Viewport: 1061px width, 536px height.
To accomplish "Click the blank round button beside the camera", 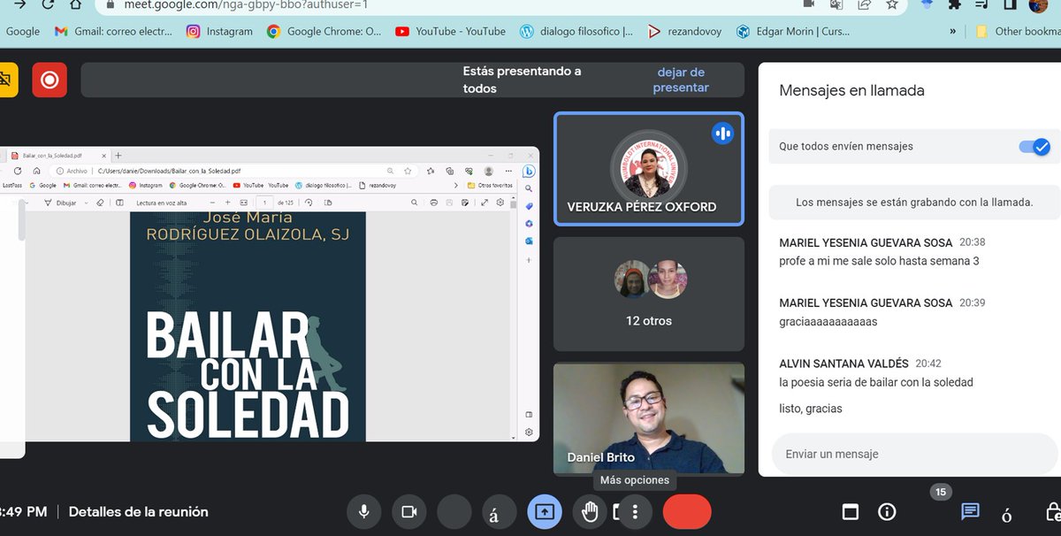I will [454, 511].
